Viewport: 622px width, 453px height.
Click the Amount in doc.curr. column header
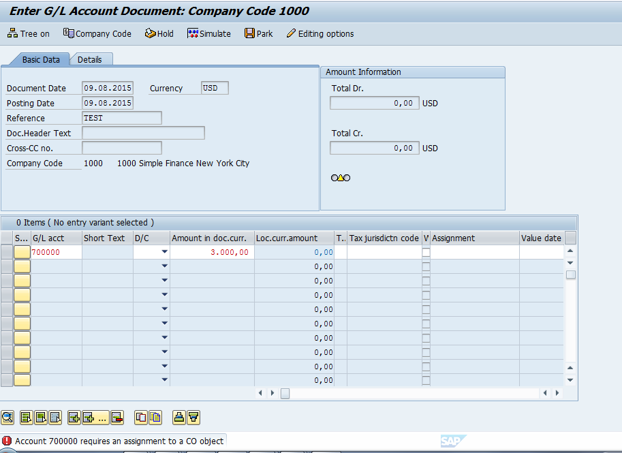tap(213, 238)
